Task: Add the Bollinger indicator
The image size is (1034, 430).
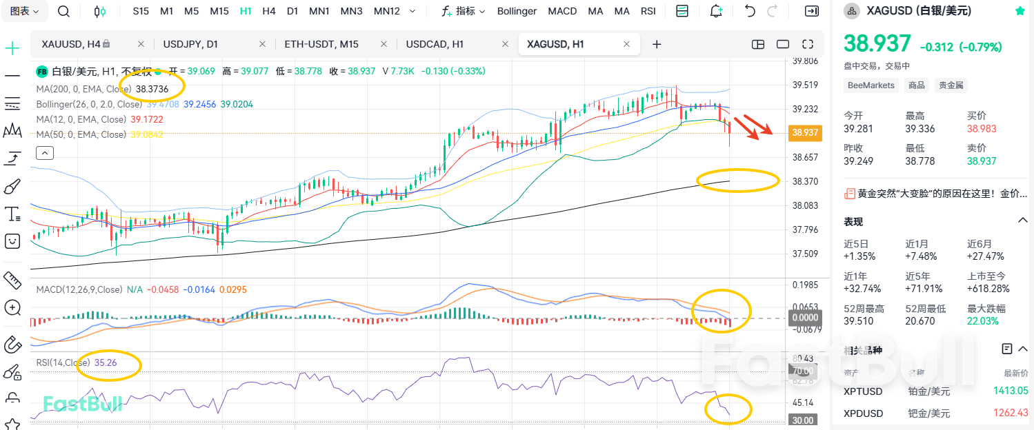Action: click(517, 11)
